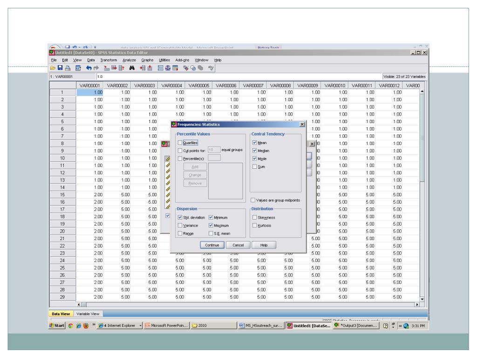The height and width of the screenshot is (358, 477).
Task: Click the Show all variables grey icon
Action: (x=200, y=68)
